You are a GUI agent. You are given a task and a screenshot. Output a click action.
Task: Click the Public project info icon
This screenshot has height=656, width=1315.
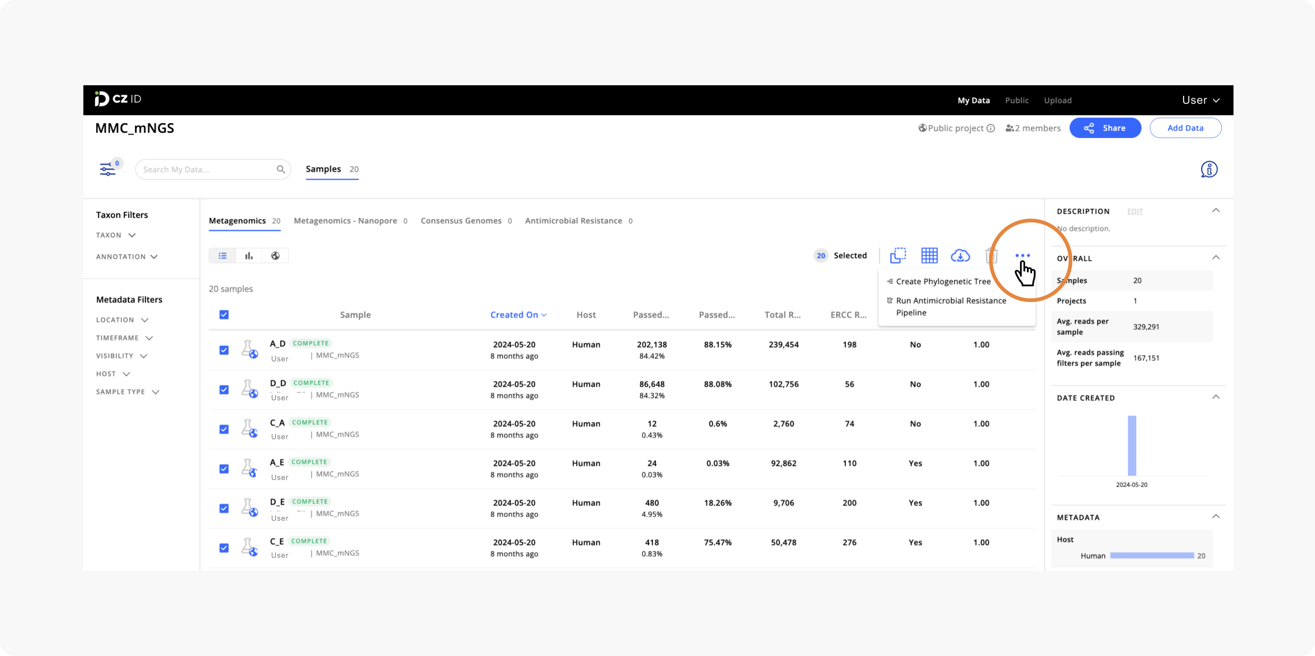[x=990, y=128]
